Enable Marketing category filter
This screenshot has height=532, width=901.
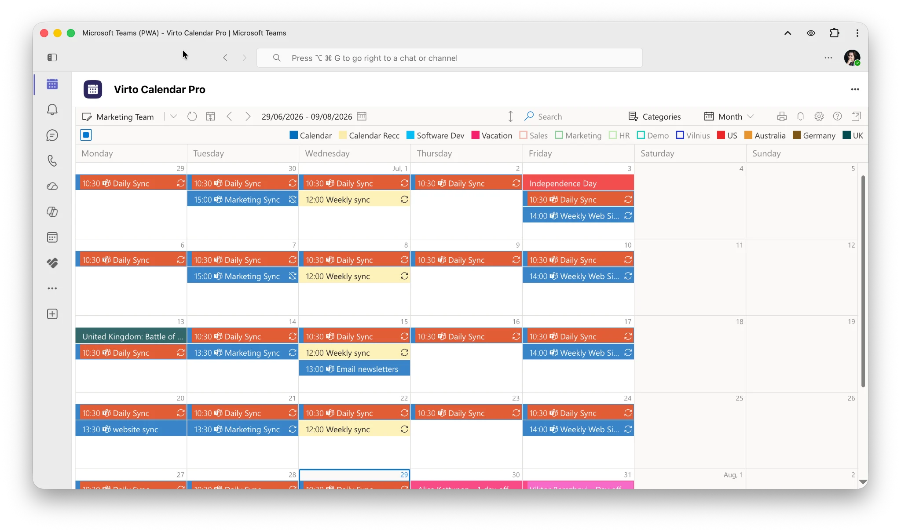[x=578, y=135]
